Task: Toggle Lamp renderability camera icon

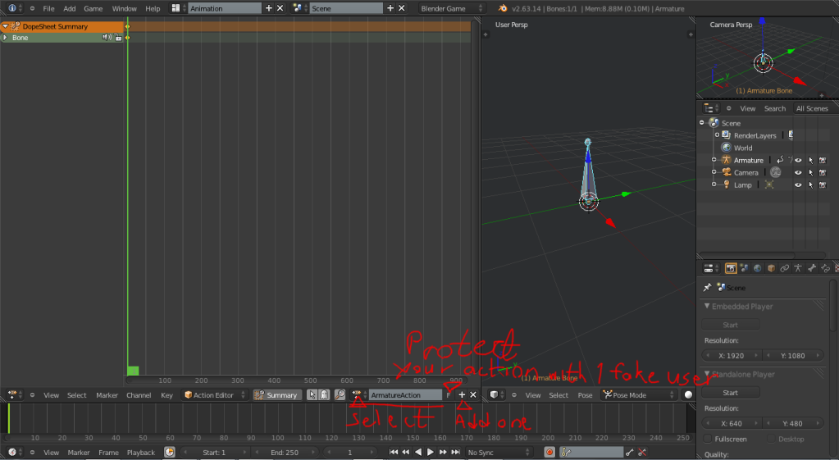Action: point(823,184)
